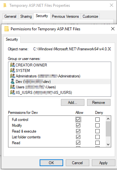Viewport: 117px width, 170px height.
Task: Check Deny for List folder contents
Action: (x=97, y=137)
